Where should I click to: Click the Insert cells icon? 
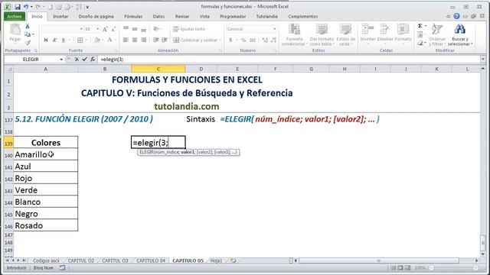[x=367, y=29]
